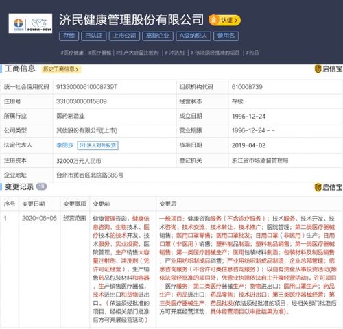Click the A级纳税人 tag

pyautogui.click(x=193, y=36)
